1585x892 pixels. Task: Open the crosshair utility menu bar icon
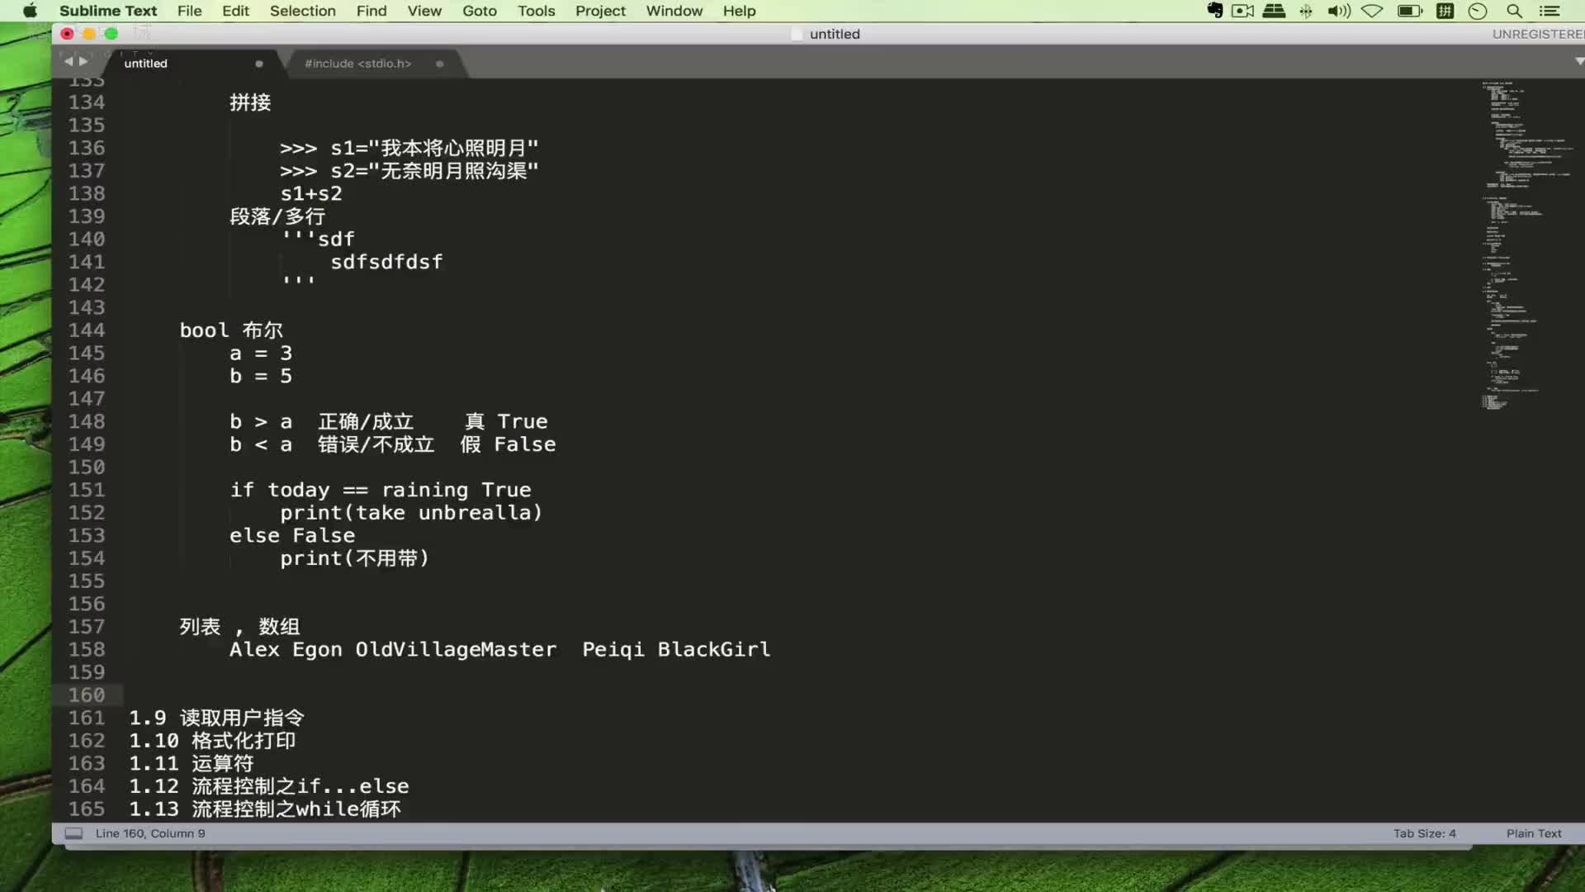point(1306,11)
